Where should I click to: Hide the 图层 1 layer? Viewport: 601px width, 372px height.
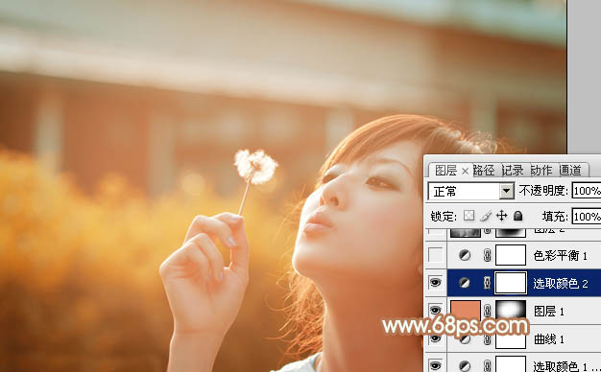[x=435, y=310]
